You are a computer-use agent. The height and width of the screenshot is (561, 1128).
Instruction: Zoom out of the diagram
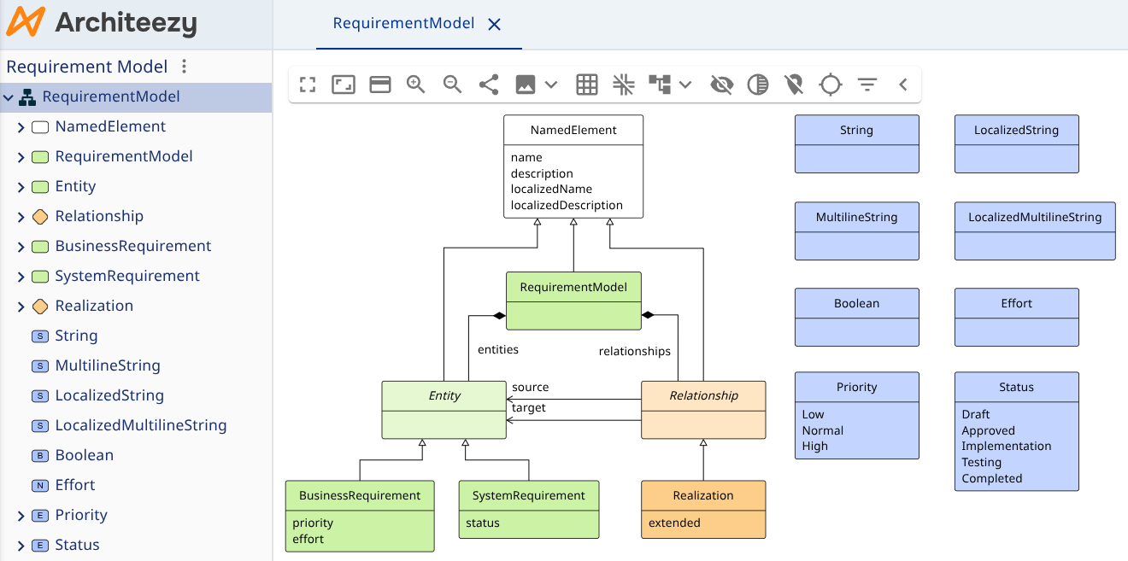pyautogui.click(x=452, y=84)
